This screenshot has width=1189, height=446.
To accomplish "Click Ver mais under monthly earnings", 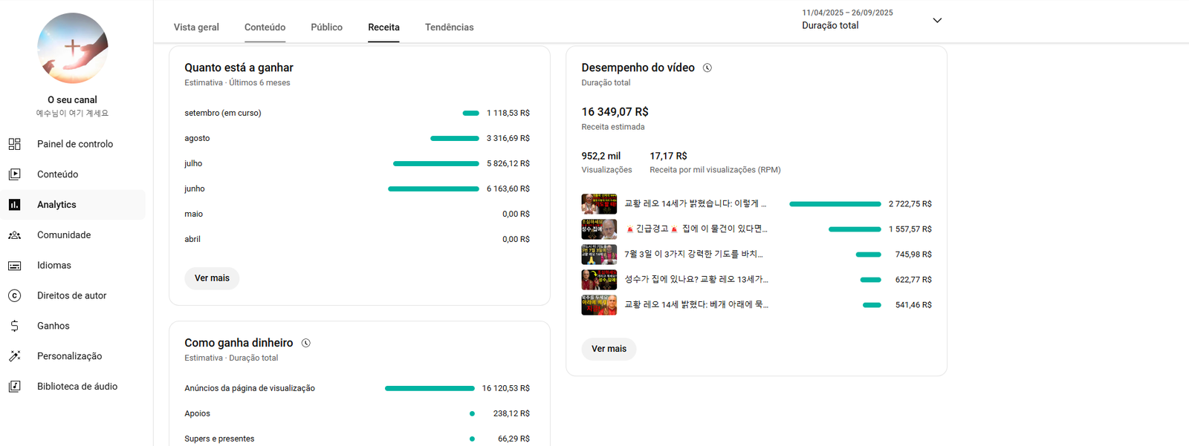I will coord(212,278).
